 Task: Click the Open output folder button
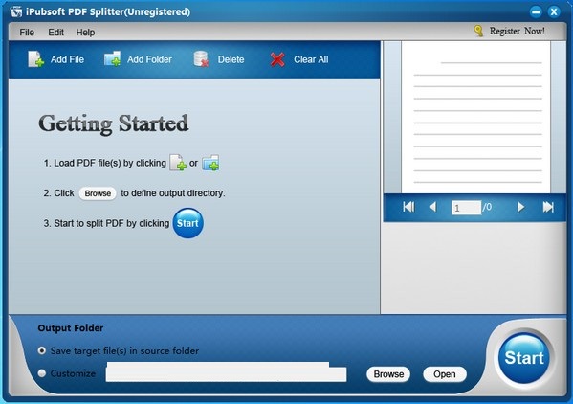[445, 374]
